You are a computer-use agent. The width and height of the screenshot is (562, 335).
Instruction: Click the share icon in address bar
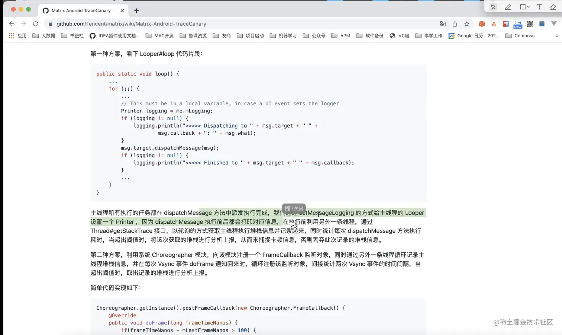455,24
